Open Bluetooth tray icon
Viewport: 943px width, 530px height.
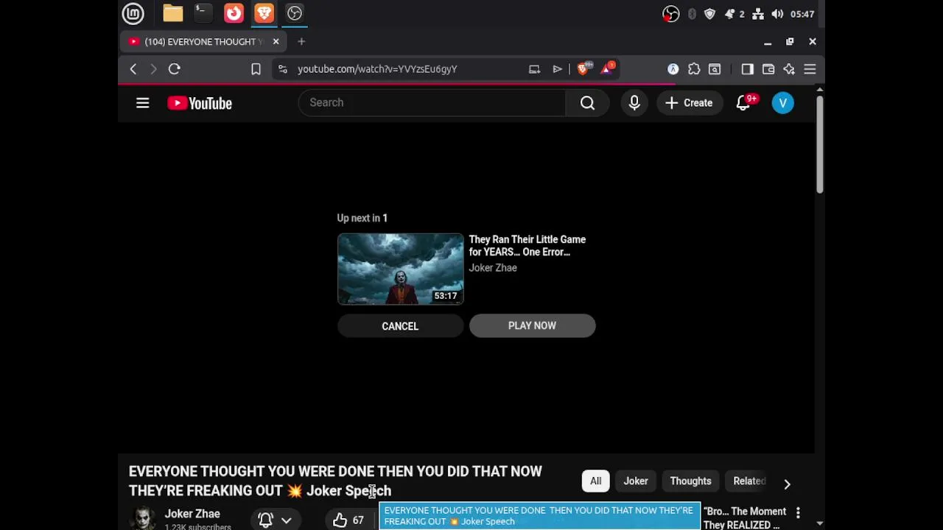coord(692,14)
